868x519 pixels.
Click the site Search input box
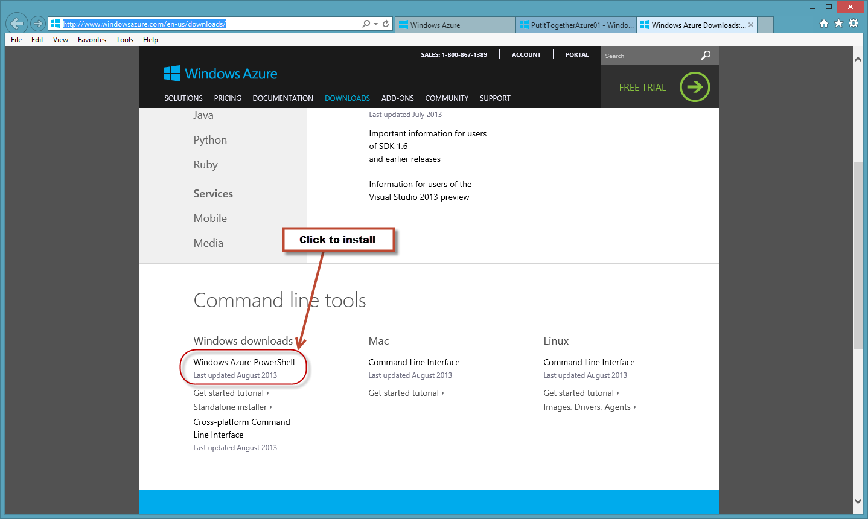650,56
